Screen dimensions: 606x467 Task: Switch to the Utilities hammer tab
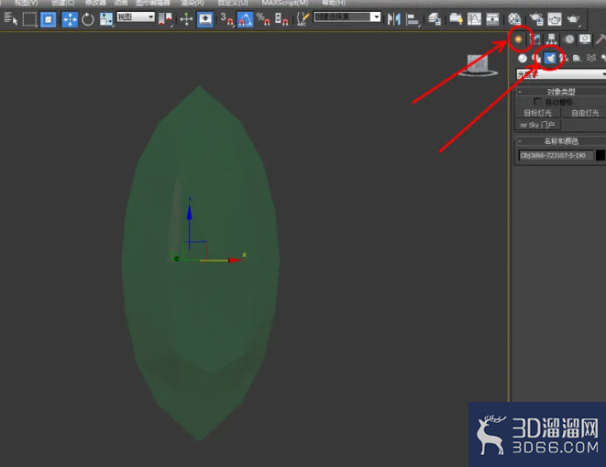(600, 39)
